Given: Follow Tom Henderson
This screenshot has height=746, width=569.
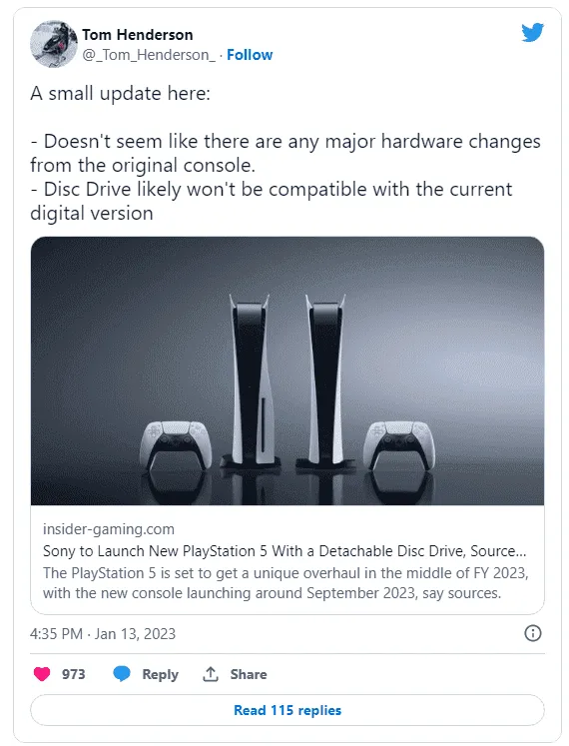Looking at the screenshot, I should click(250, 55).
